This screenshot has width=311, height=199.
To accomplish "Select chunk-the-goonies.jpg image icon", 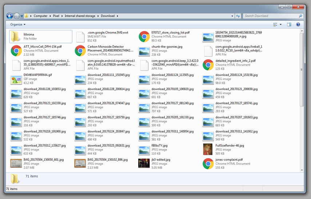I will coord(144,51).
